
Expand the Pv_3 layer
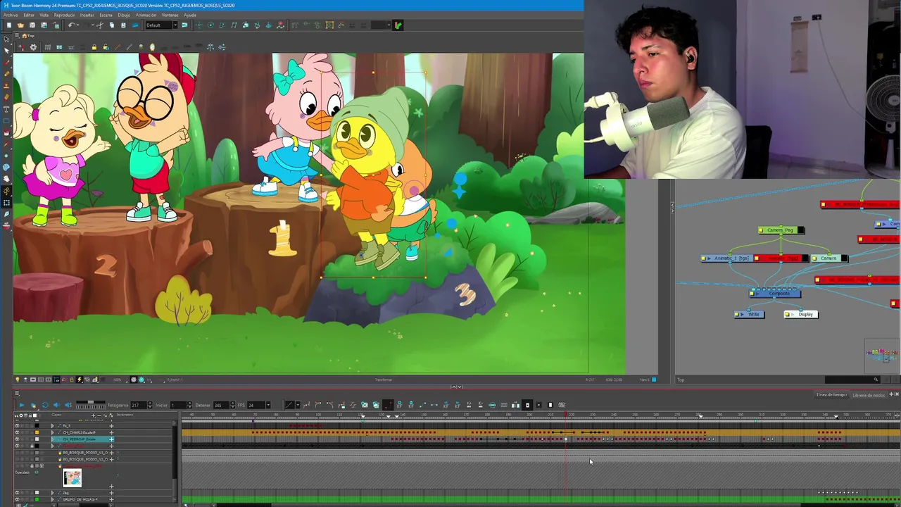coord(52,426)
